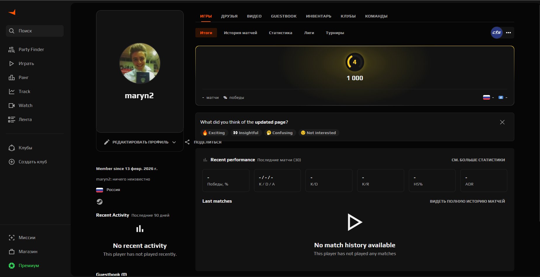Open Party Finder from sidebar
The image size is (540, 277).
click(x=31, y=50)
